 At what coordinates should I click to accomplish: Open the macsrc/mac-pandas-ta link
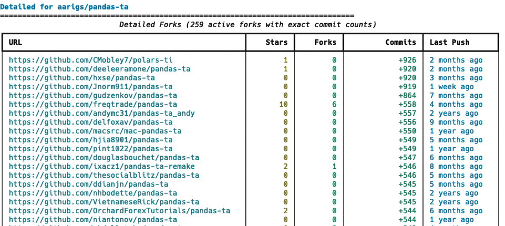pyautogui.click(x=95, y=131)
